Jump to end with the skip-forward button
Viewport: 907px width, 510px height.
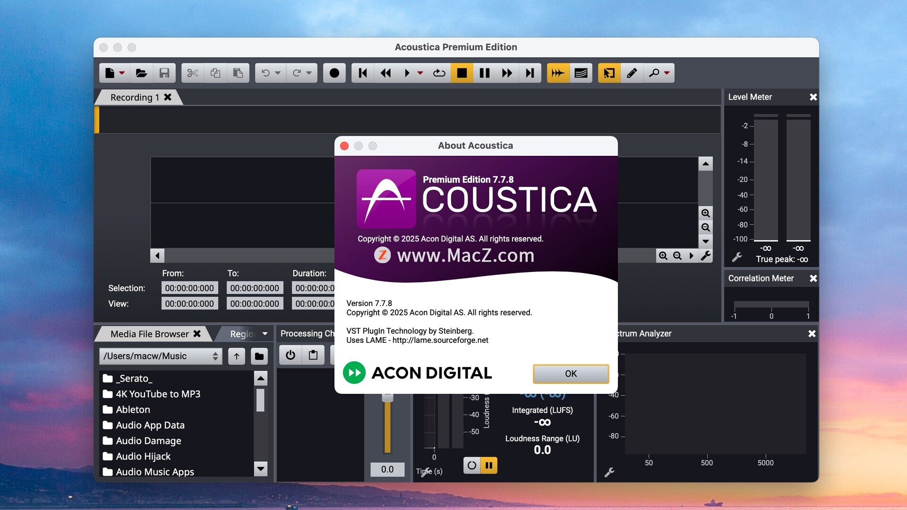[530, 73]
